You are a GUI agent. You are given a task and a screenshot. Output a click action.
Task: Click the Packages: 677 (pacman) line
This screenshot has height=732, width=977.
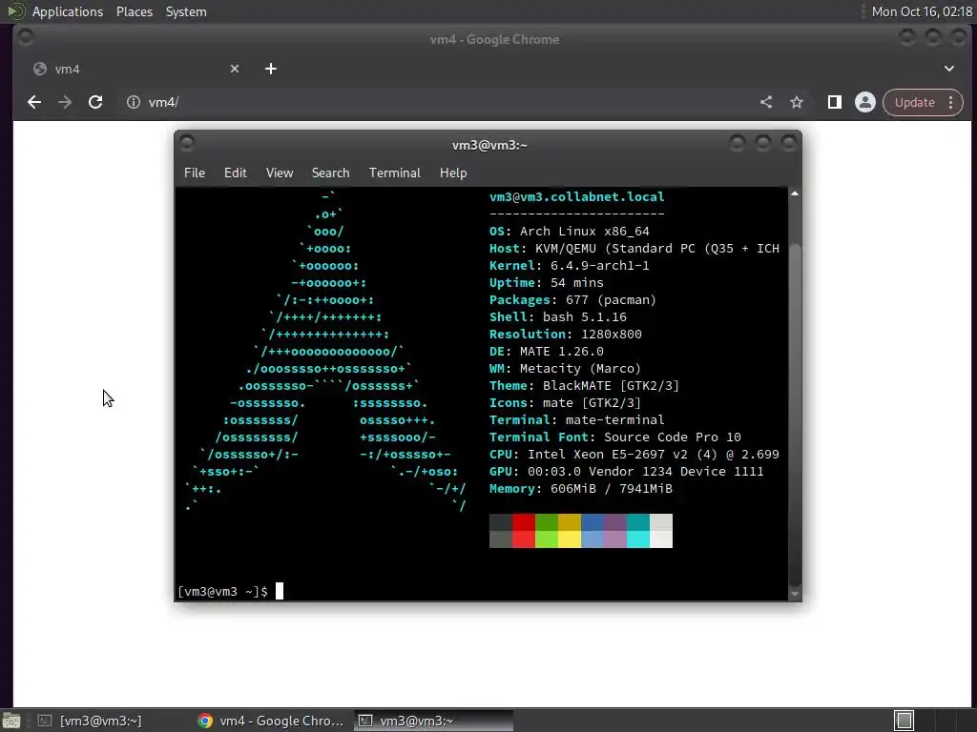[x=572, y=299]
